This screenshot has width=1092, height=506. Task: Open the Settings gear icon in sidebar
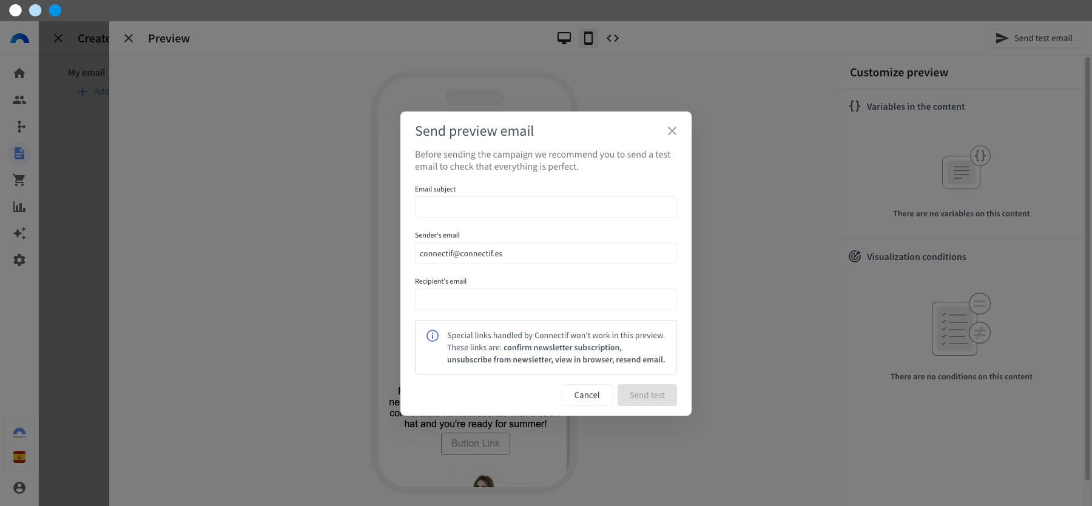19,260
